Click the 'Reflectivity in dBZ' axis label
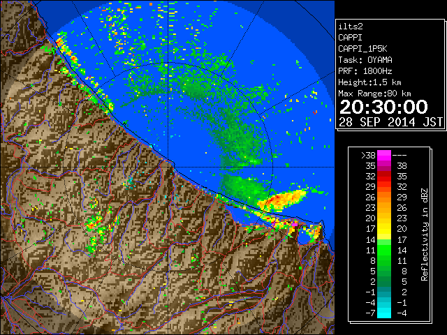Viewport: 447px width, 335px height. coord(425,234)
